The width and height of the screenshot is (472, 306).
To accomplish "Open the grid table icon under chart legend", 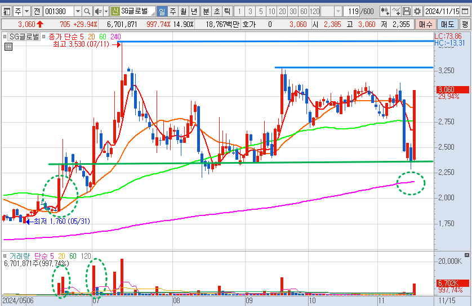I will [8, 47].
